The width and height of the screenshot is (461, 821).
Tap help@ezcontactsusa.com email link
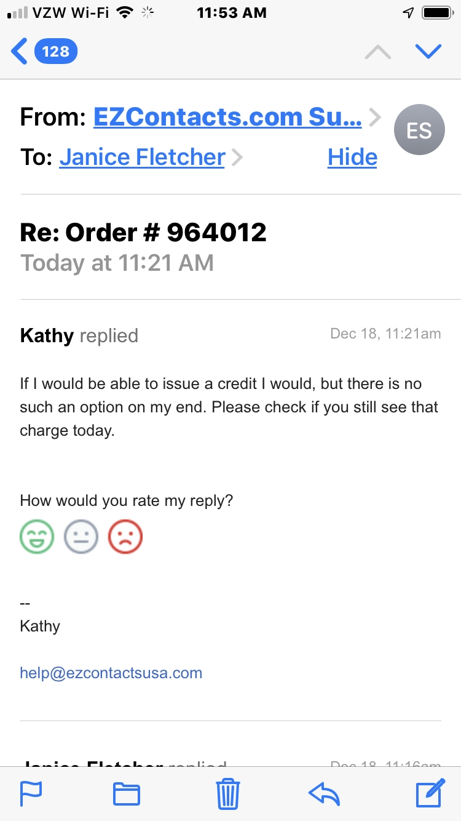[111, 673]
